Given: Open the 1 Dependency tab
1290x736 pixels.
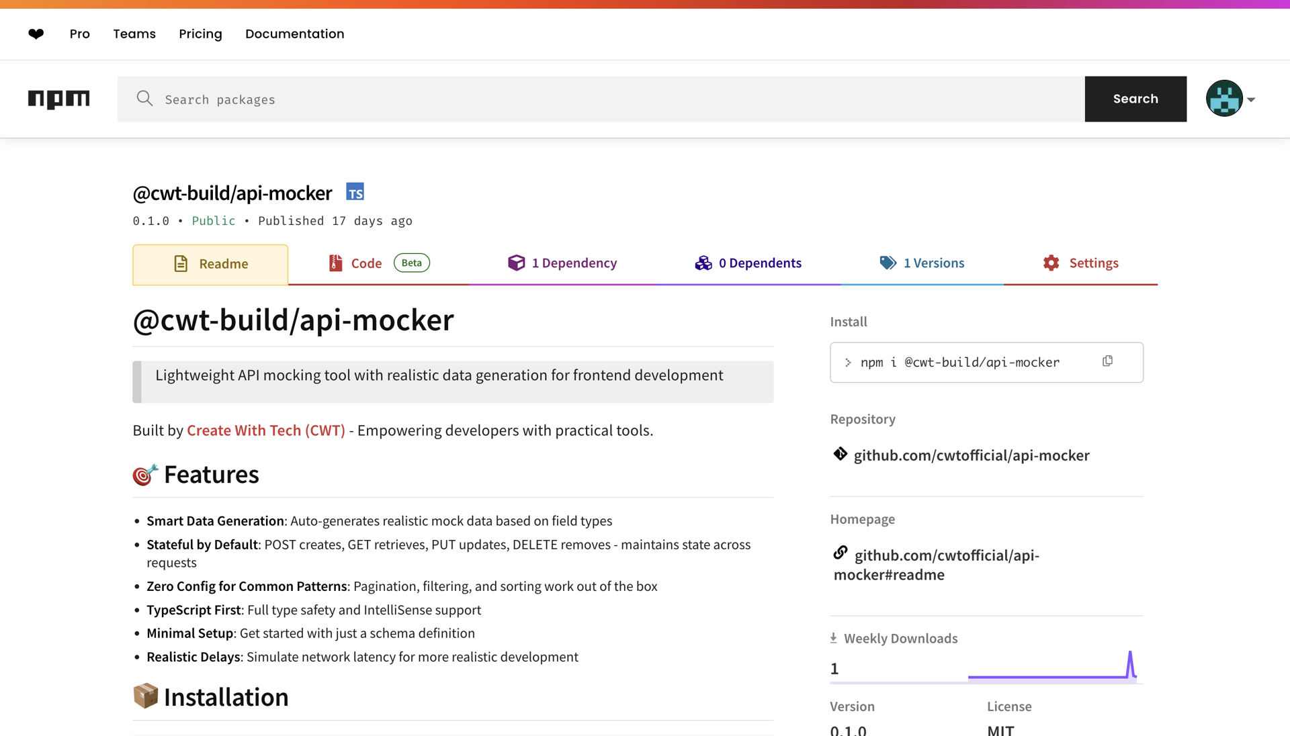Looking at the screenshot, I should tap(562, 263).
